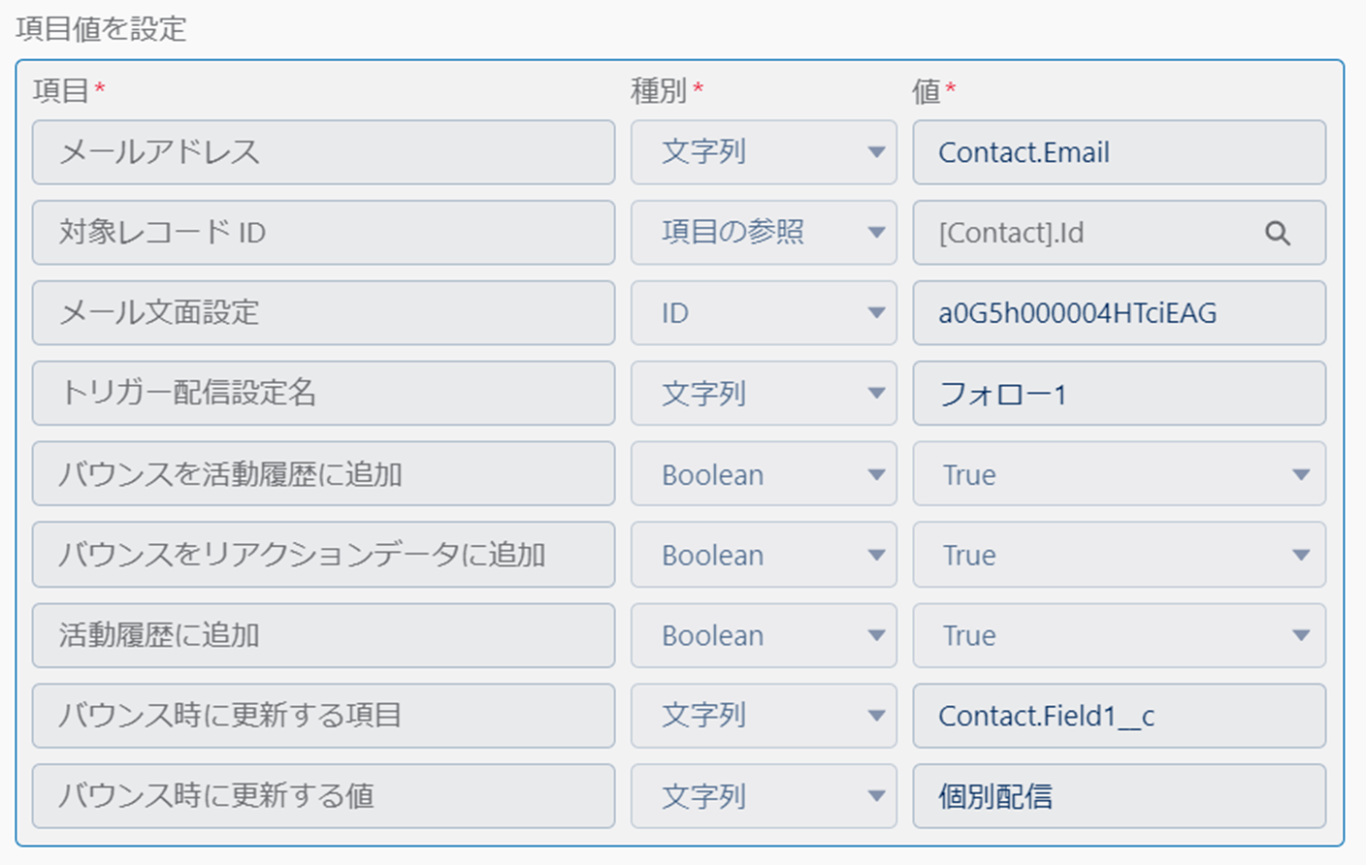Open type dropdown for メールアドレス row

tap(764, 152)
